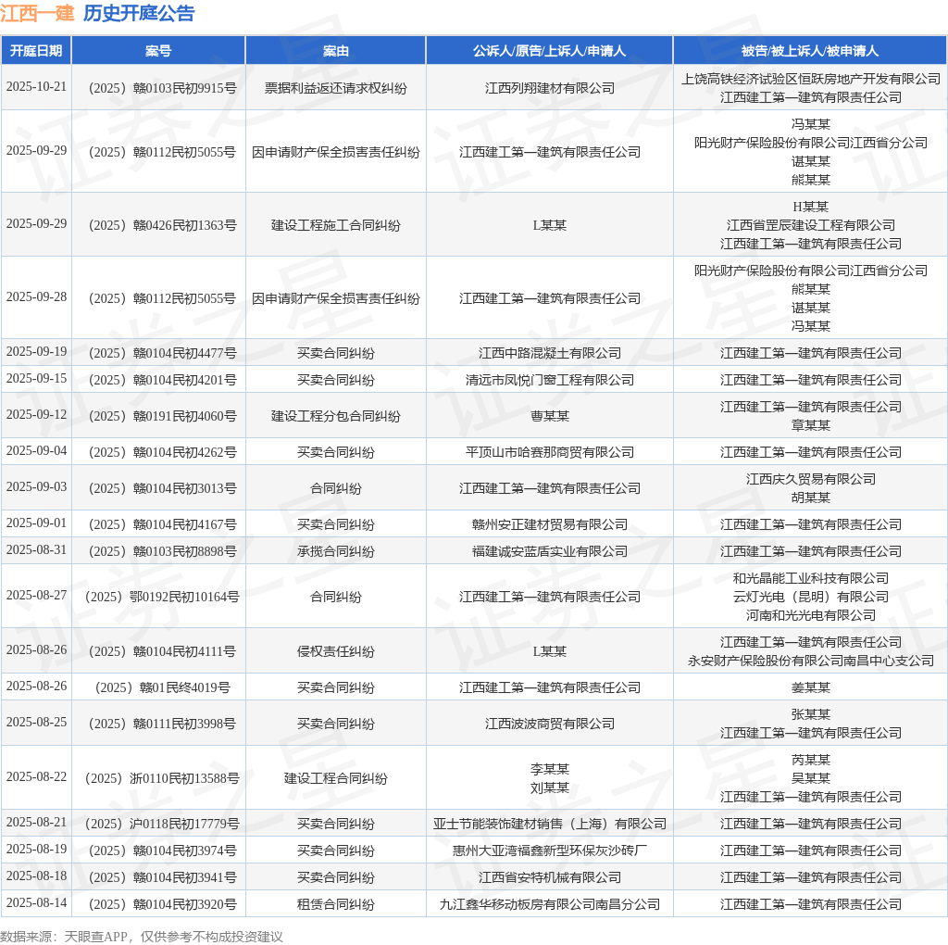Select the date 2025-09-12
948x945 pixels.
click(x=36, y=414)
